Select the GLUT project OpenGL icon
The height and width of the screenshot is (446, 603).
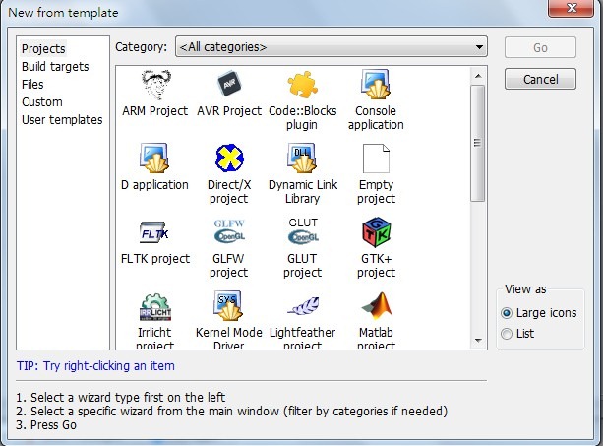(303, 231)
